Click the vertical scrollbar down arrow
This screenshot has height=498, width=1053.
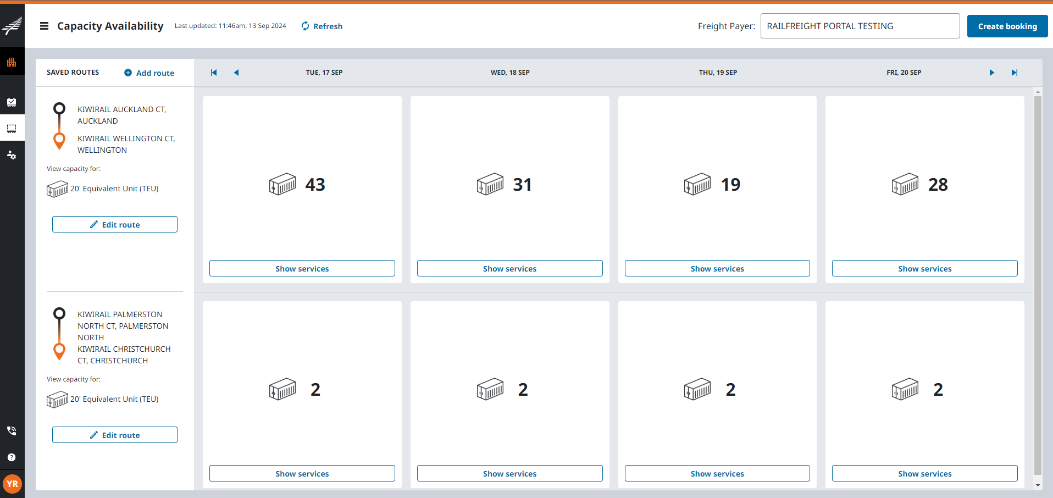point(1038,485)
